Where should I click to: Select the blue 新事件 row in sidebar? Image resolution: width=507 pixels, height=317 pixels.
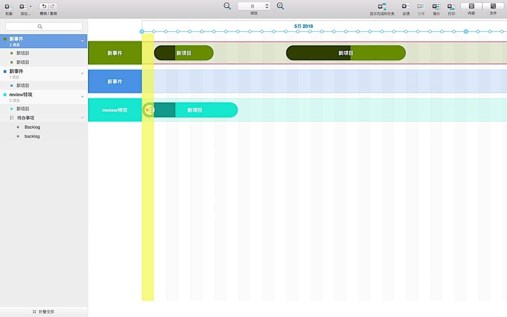click(x=44, y=74)
